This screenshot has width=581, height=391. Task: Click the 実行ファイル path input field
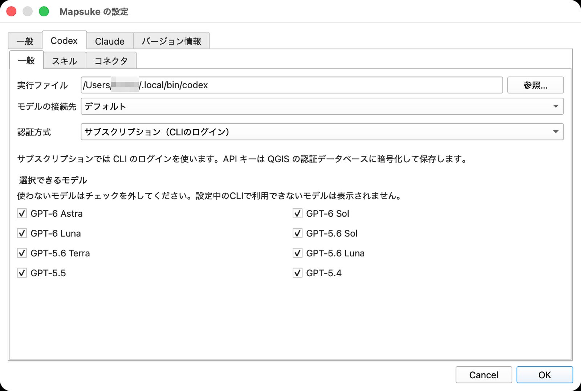pos(292,85)
